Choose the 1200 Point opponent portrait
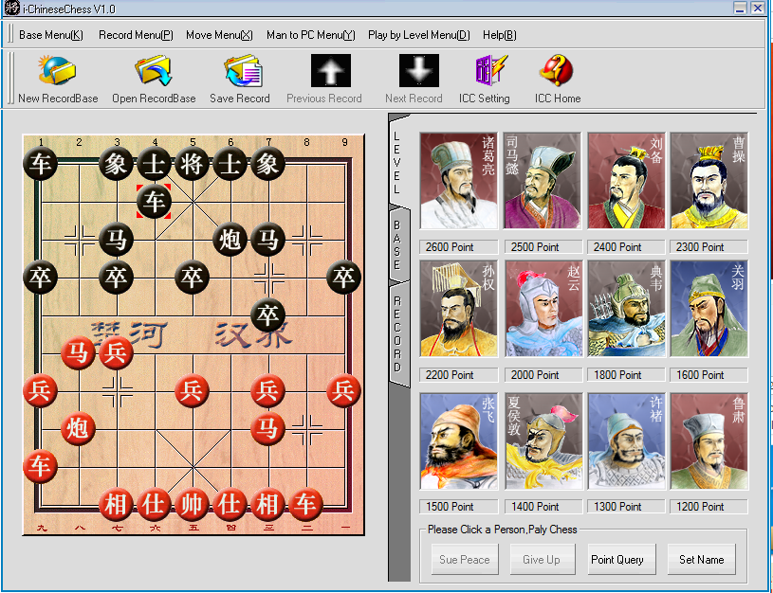The image size is (773, 593). pyautogui.click(x=709, y=441)
